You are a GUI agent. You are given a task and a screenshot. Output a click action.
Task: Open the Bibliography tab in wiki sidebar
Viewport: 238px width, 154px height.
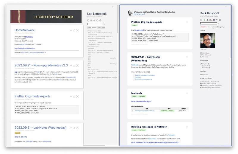pyautogui.click(x=220, y=27)
